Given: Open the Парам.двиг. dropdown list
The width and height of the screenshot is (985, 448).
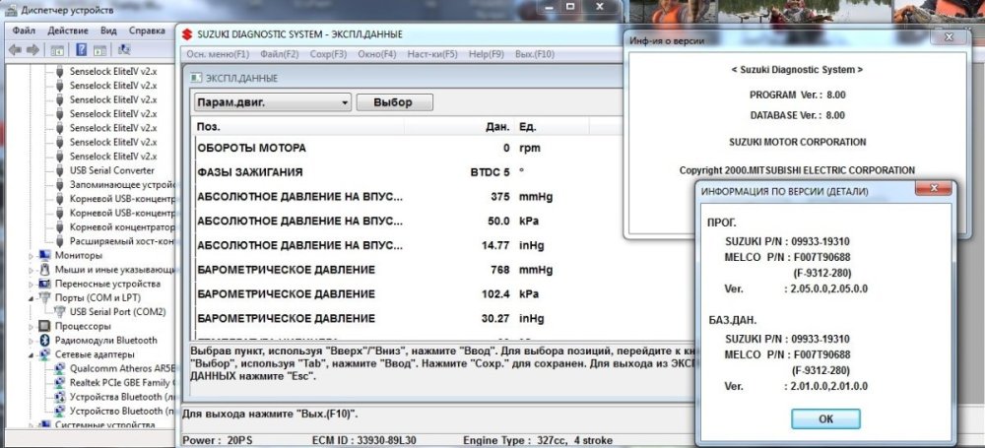Looking at the screenshot, I should [344, 102].
